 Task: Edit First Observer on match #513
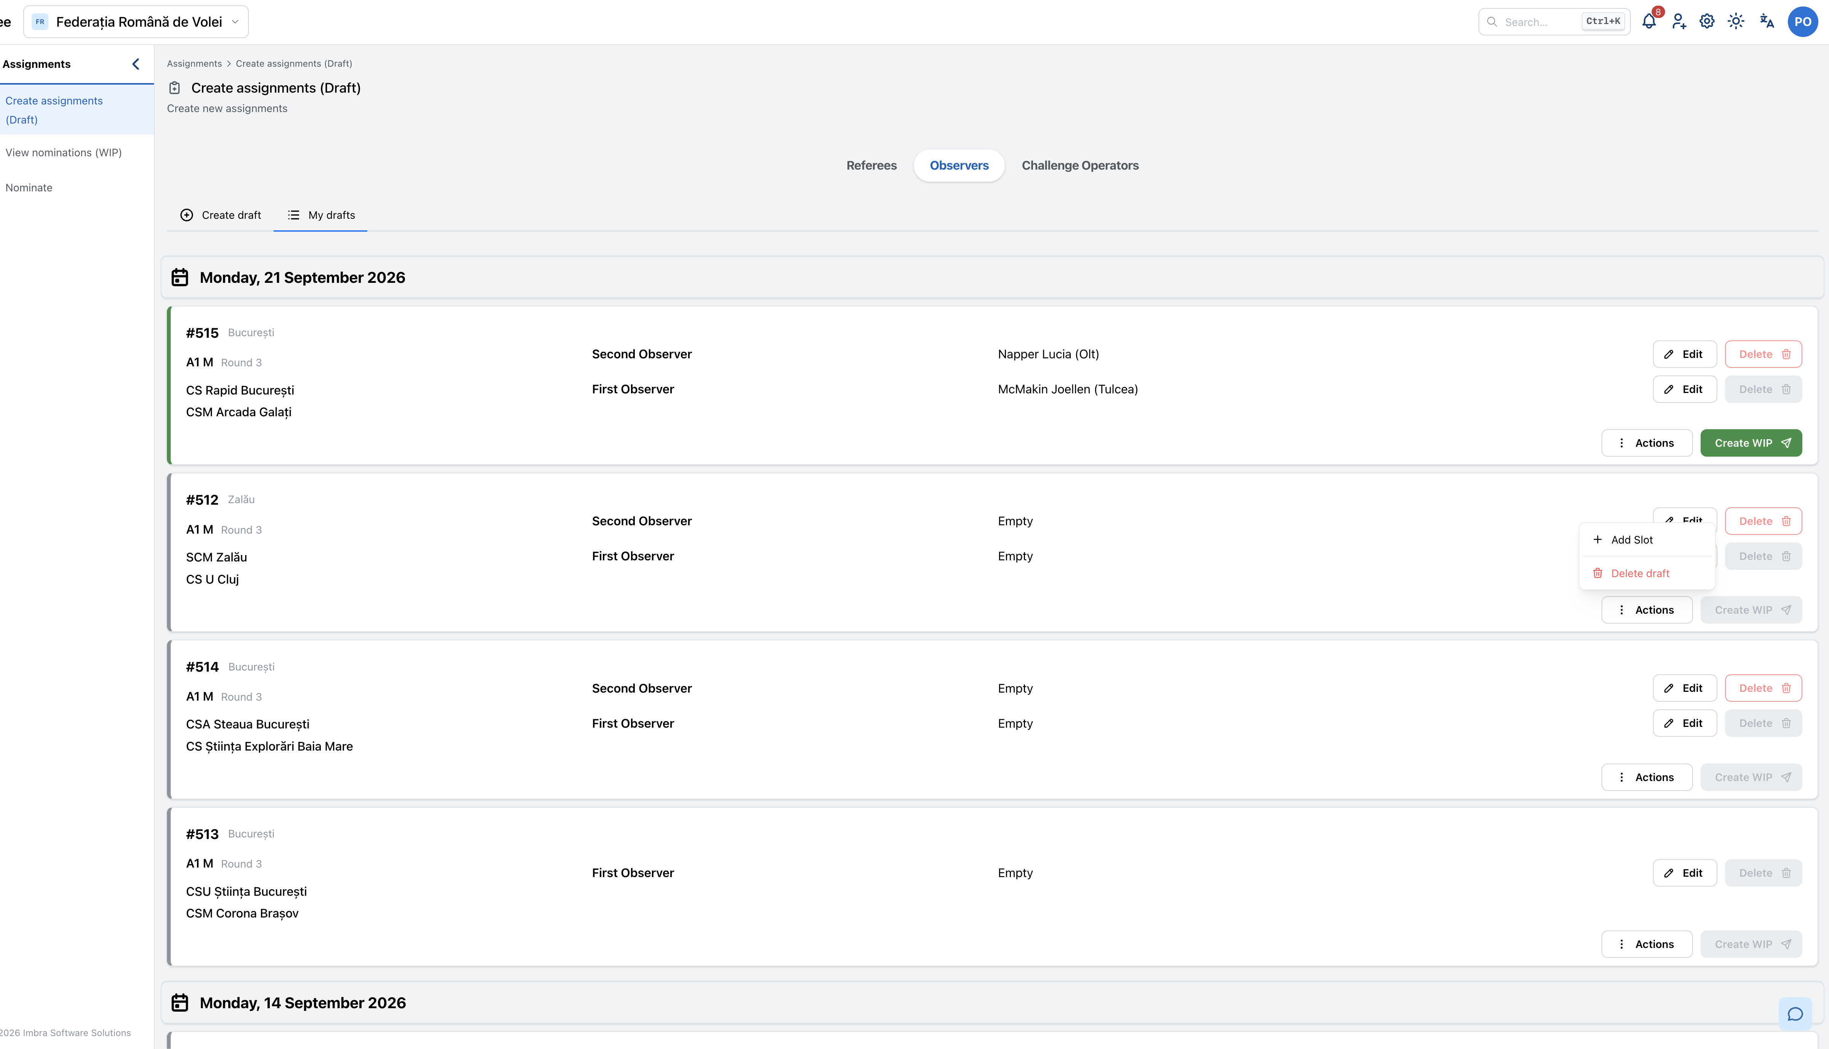pos(1684,873)
